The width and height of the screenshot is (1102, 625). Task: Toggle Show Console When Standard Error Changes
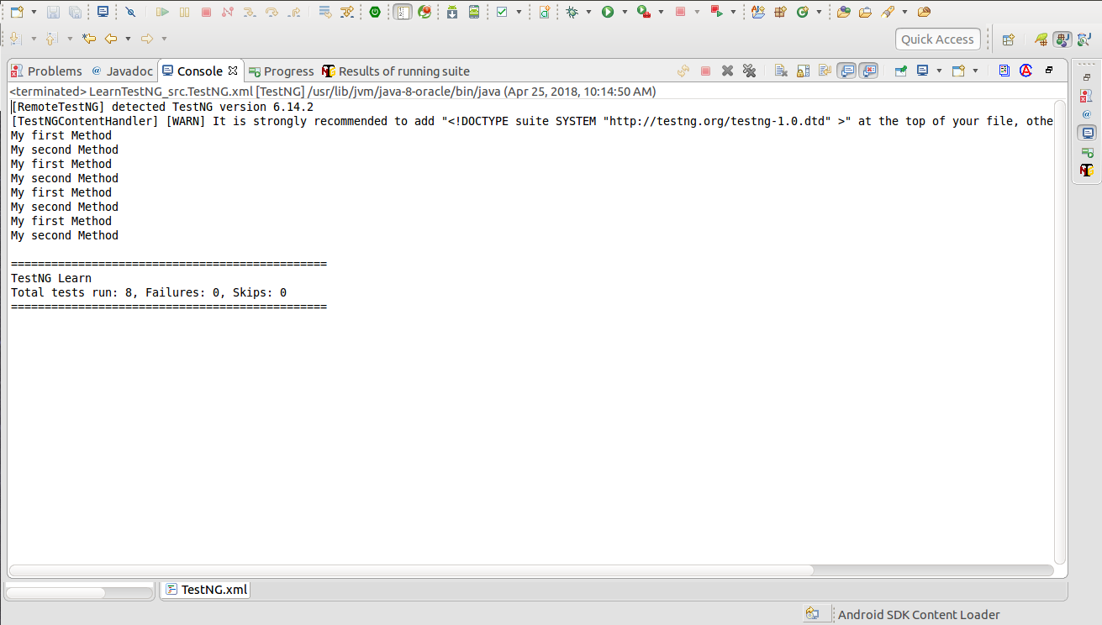point(869,71)
